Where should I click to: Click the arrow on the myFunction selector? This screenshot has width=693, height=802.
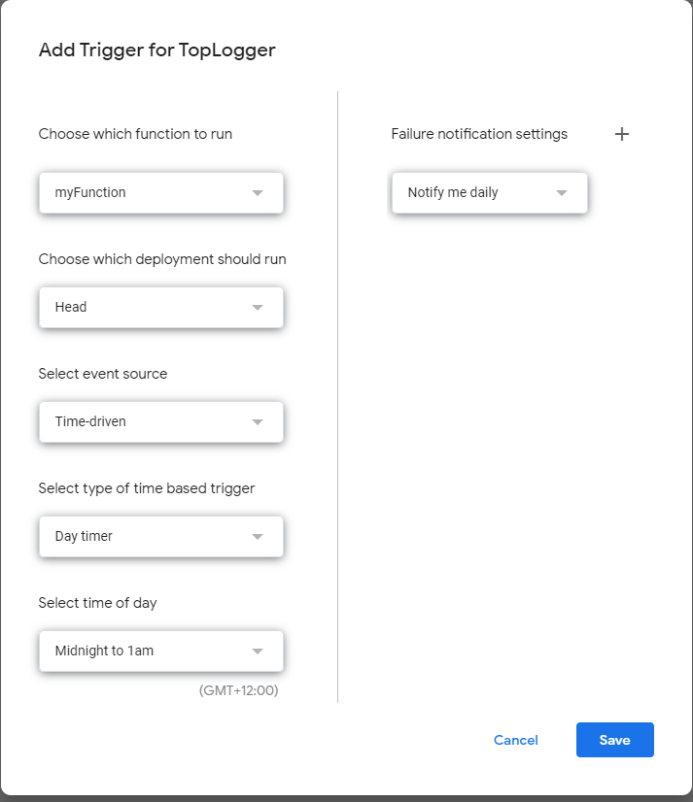258,192
